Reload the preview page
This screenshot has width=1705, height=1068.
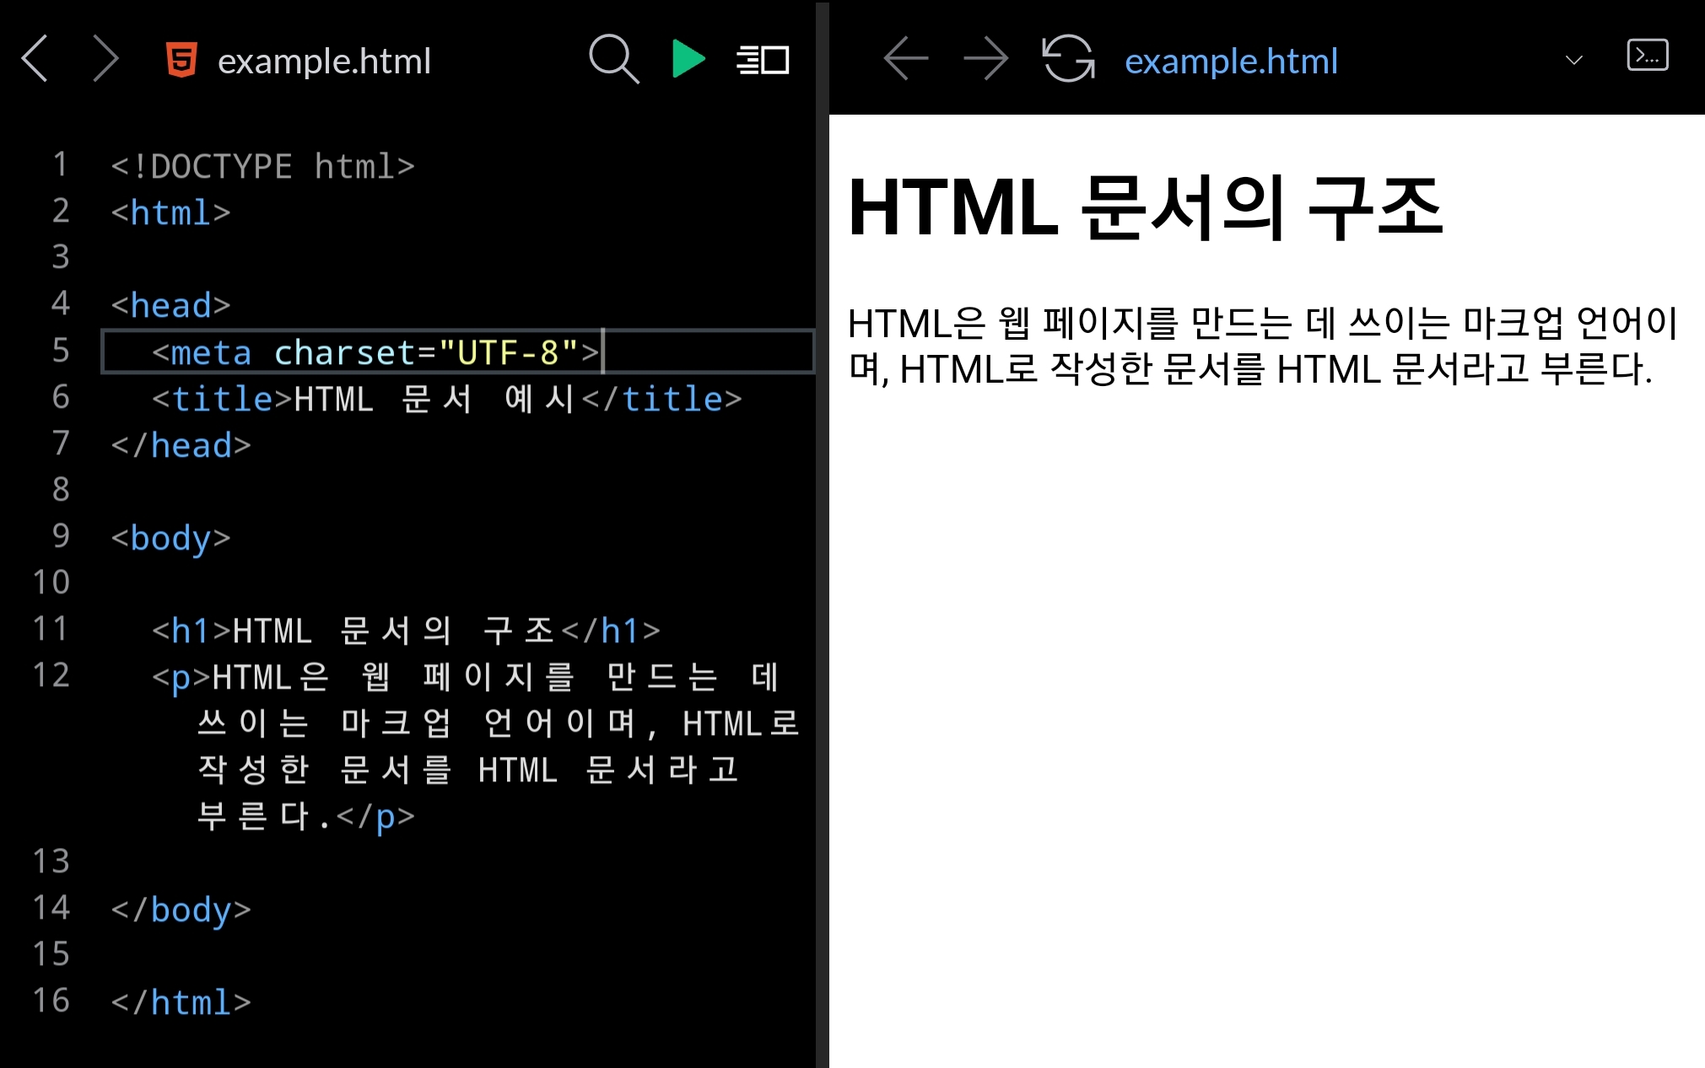coord(1068,59)
